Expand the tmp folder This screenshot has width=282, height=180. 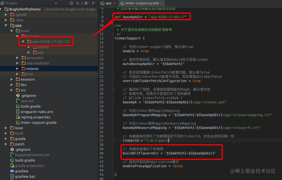pyautogui.click(x=17, y=74)
